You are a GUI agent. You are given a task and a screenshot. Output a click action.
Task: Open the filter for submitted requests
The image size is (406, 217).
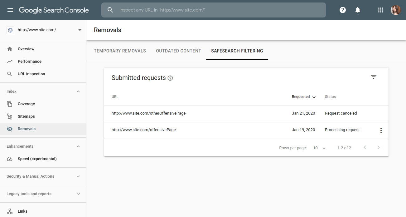pos(373,76)
